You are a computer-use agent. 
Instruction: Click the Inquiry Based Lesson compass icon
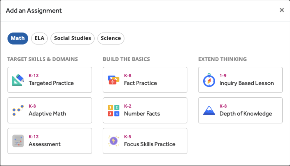click(209, 80)
